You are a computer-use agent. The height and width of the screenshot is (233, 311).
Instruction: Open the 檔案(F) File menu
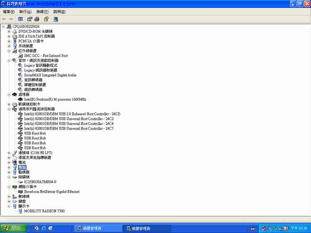coord(9,12)
